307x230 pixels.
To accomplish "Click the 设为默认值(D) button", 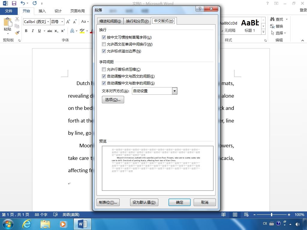I will [144, 202].
